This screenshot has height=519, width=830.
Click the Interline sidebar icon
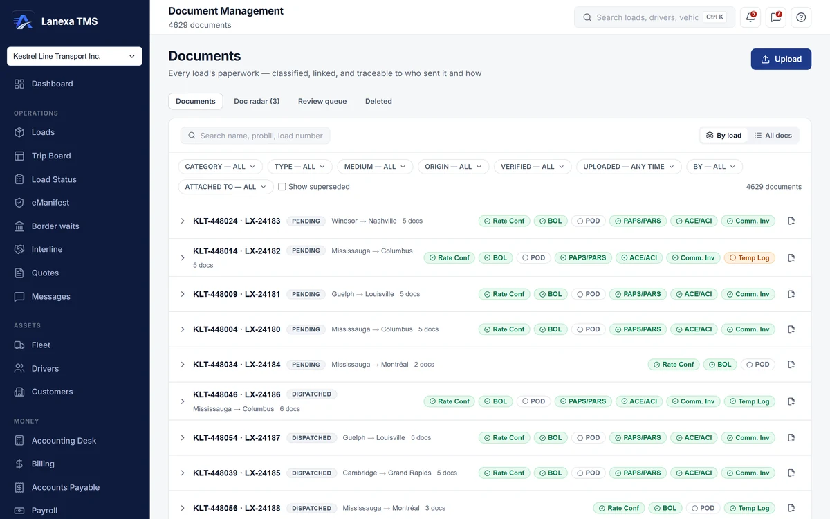coord(19,249)
